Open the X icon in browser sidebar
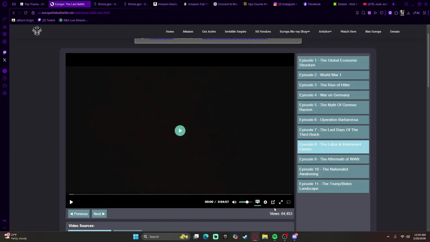430x242 pixels. (x=5, y=60)
